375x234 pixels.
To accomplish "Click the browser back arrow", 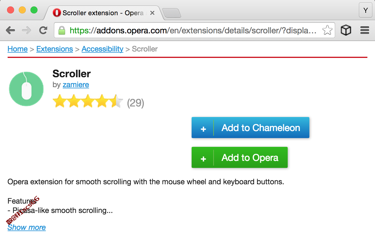I will [10, 30].
